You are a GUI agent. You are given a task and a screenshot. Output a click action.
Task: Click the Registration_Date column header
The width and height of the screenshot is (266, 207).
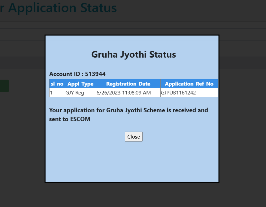[128, 84]
